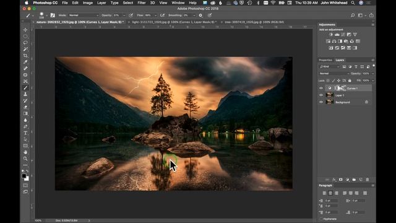Add a layer mask
This screenshot has width=396, height=223.
(x=341, y=180)
